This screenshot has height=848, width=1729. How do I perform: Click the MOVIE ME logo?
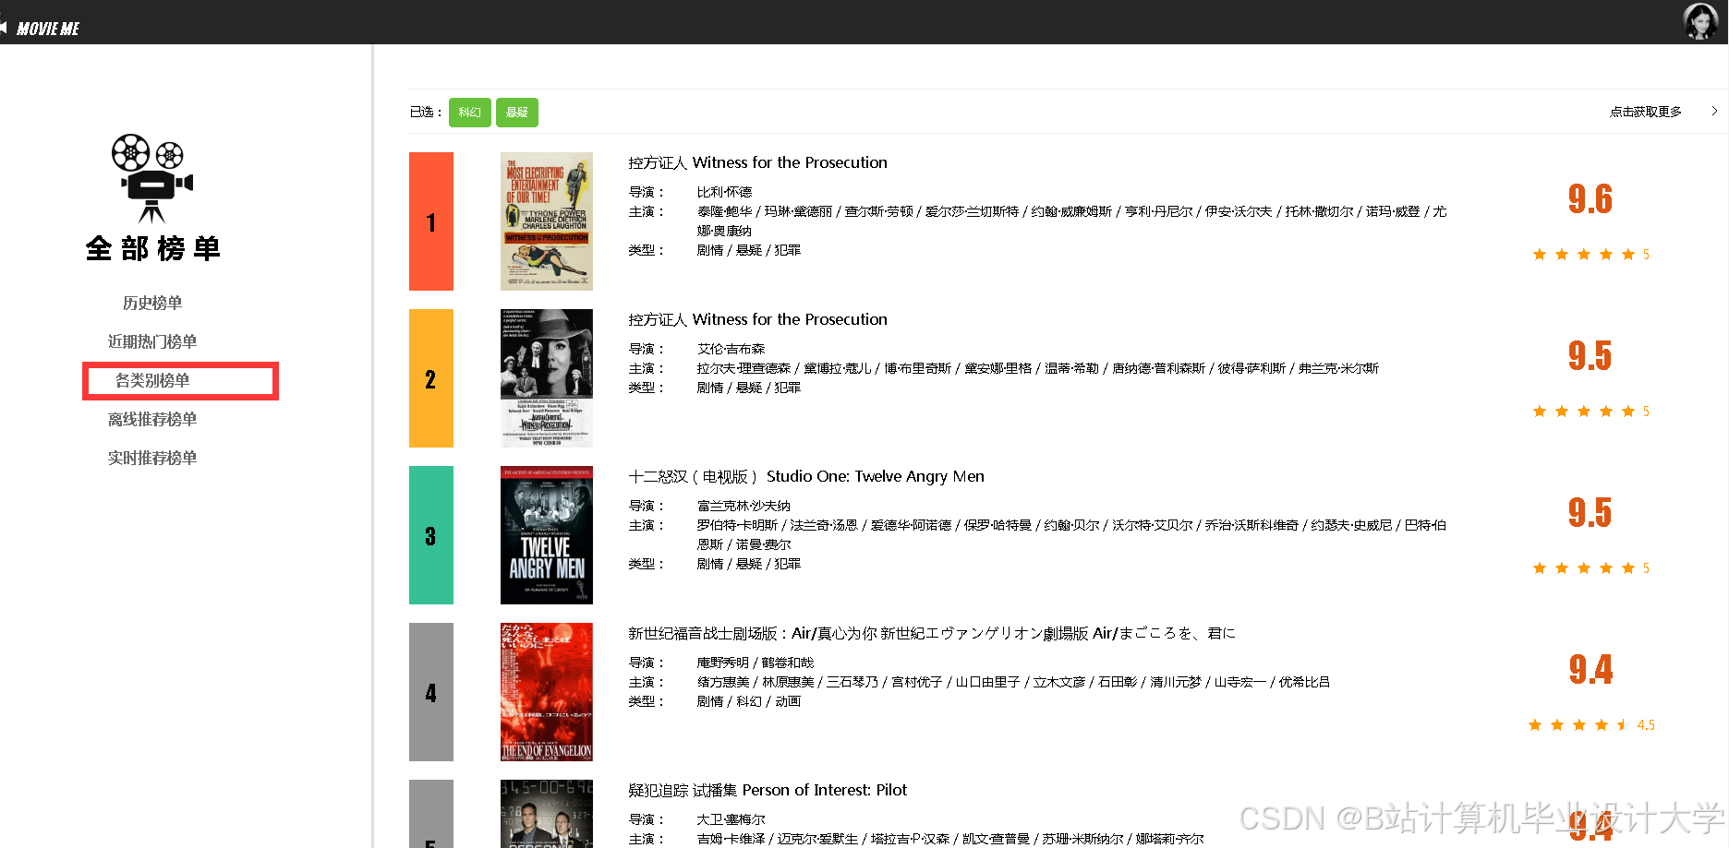pos(48,29)
